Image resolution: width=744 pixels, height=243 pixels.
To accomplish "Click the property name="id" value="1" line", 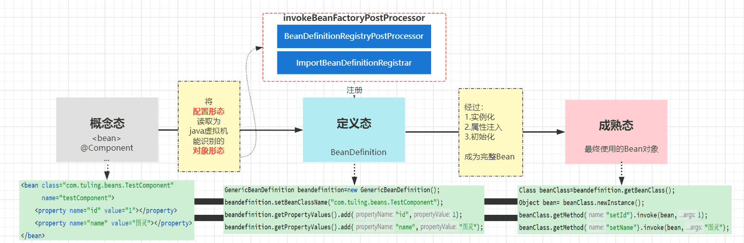I will click(106, 210).
